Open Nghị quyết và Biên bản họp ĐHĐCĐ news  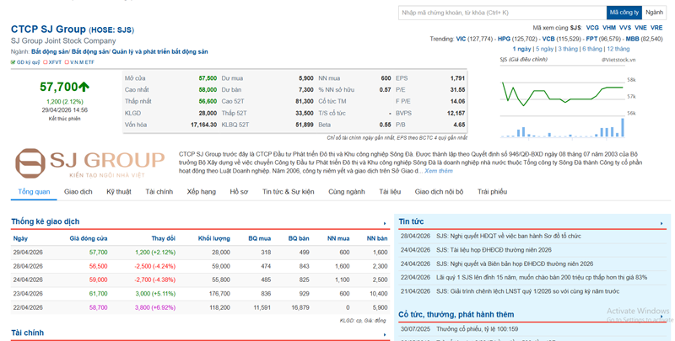(x=515, y=264)
